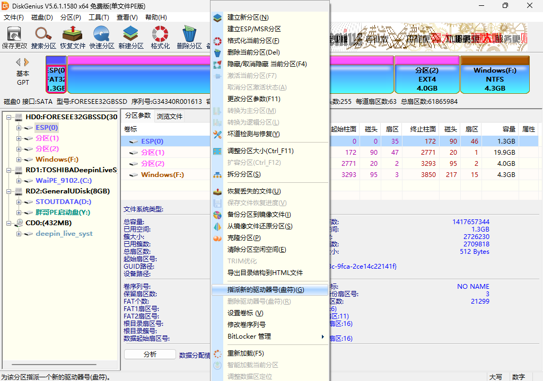Click the icon beside 删除当前分区(Del)

tap(217, 53)
